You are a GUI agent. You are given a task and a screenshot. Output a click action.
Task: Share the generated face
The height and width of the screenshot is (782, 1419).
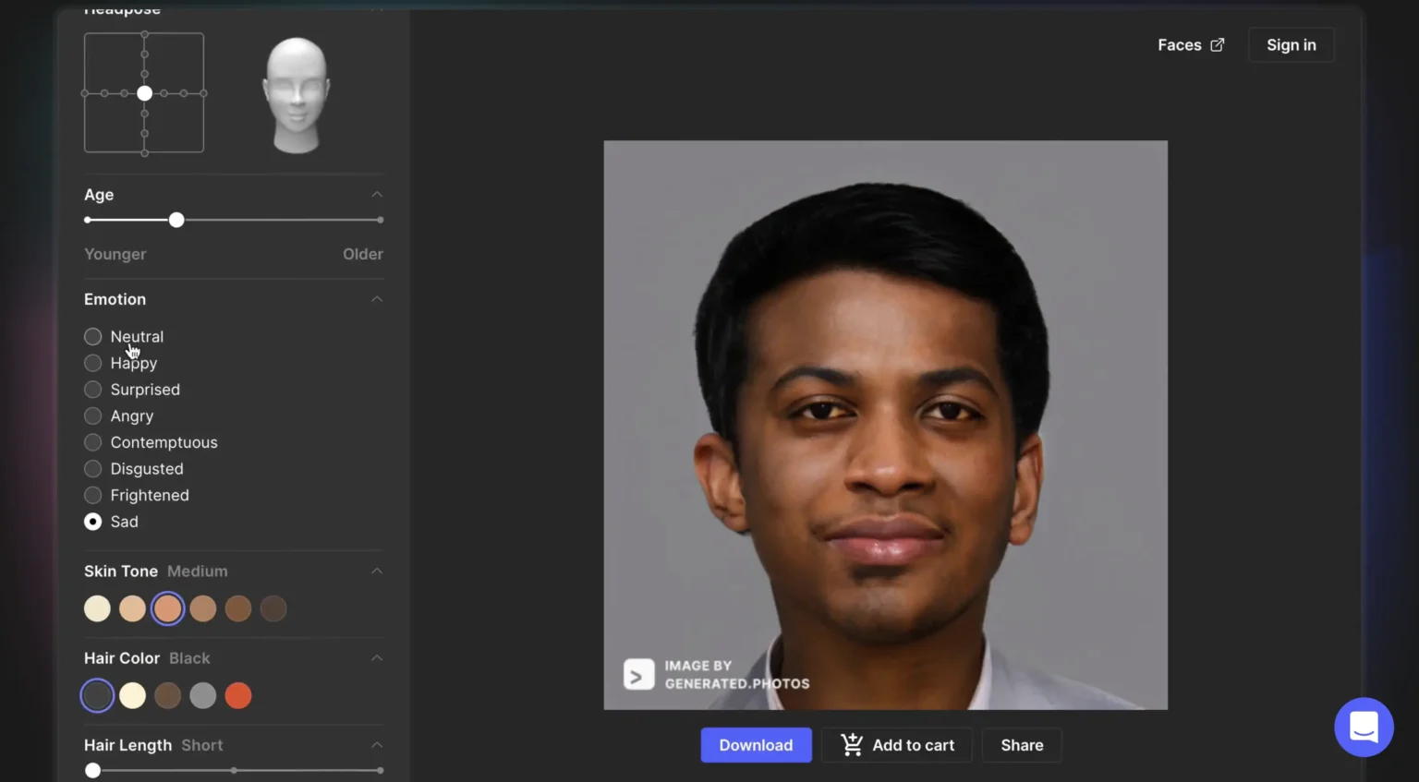(x=1022, y=745)
